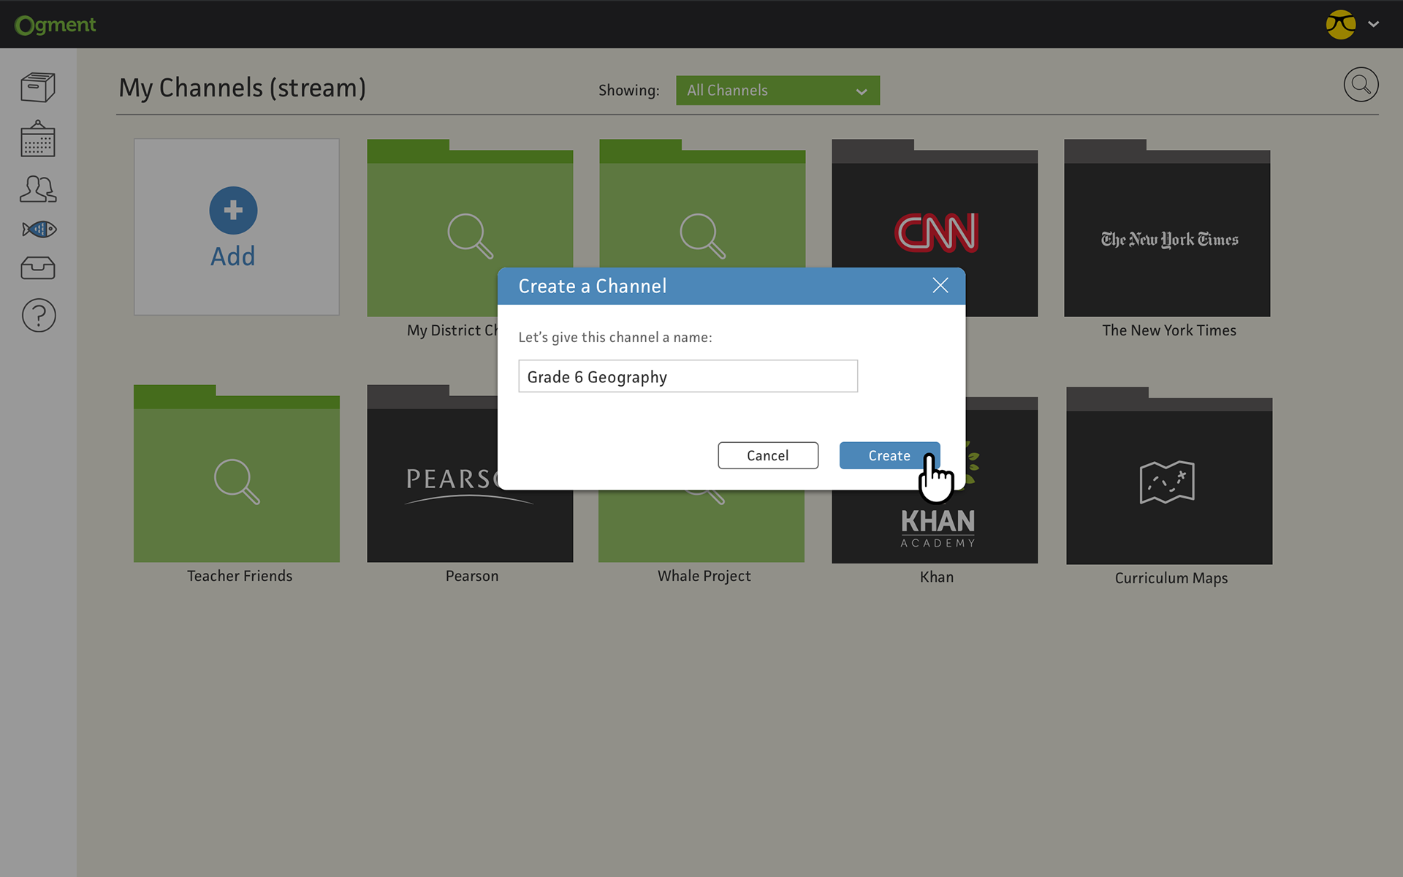Click the Add label text
1403x877 pixels.
click(233, 257)
